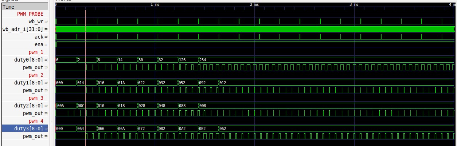Click the 1 ms timeline mark
Image resolution: width=457 pixels, height=146 pixels.
point(155,5)
